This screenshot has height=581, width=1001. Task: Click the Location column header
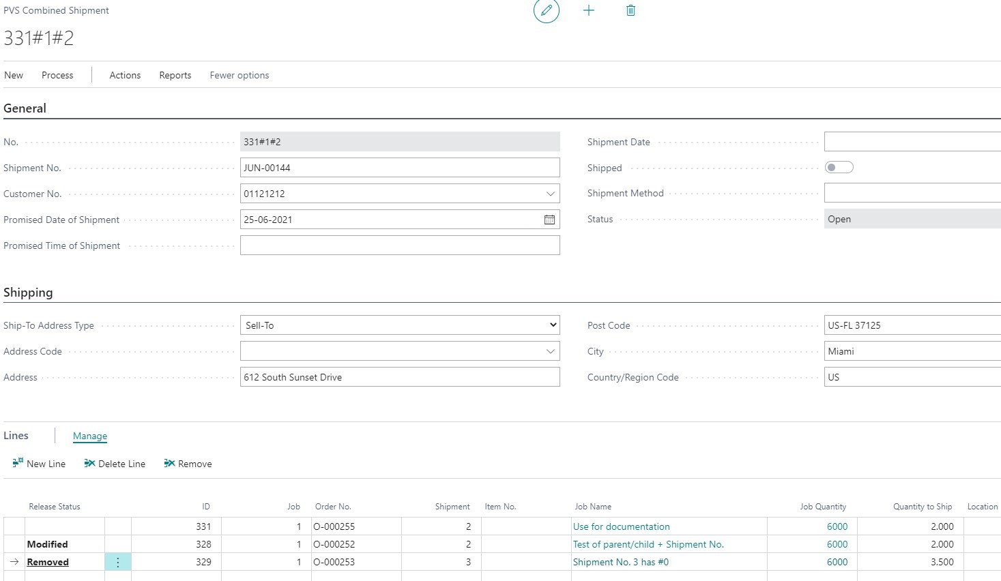[x=983, y=507]
